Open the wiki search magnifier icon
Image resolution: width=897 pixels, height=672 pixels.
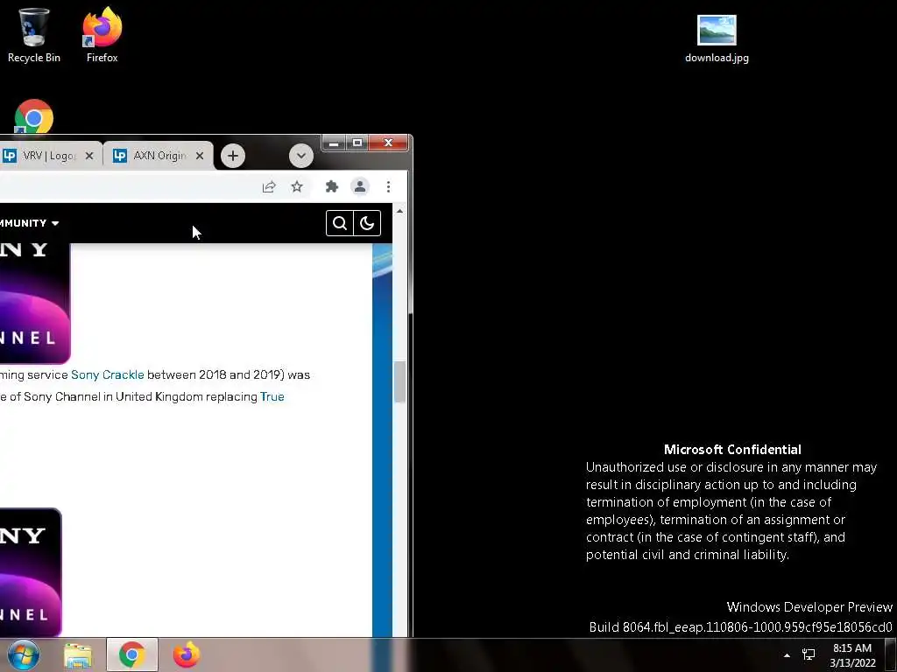point(340,223)
